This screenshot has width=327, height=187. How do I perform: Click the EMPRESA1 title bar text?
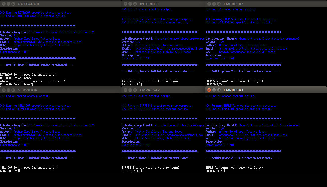233,90
